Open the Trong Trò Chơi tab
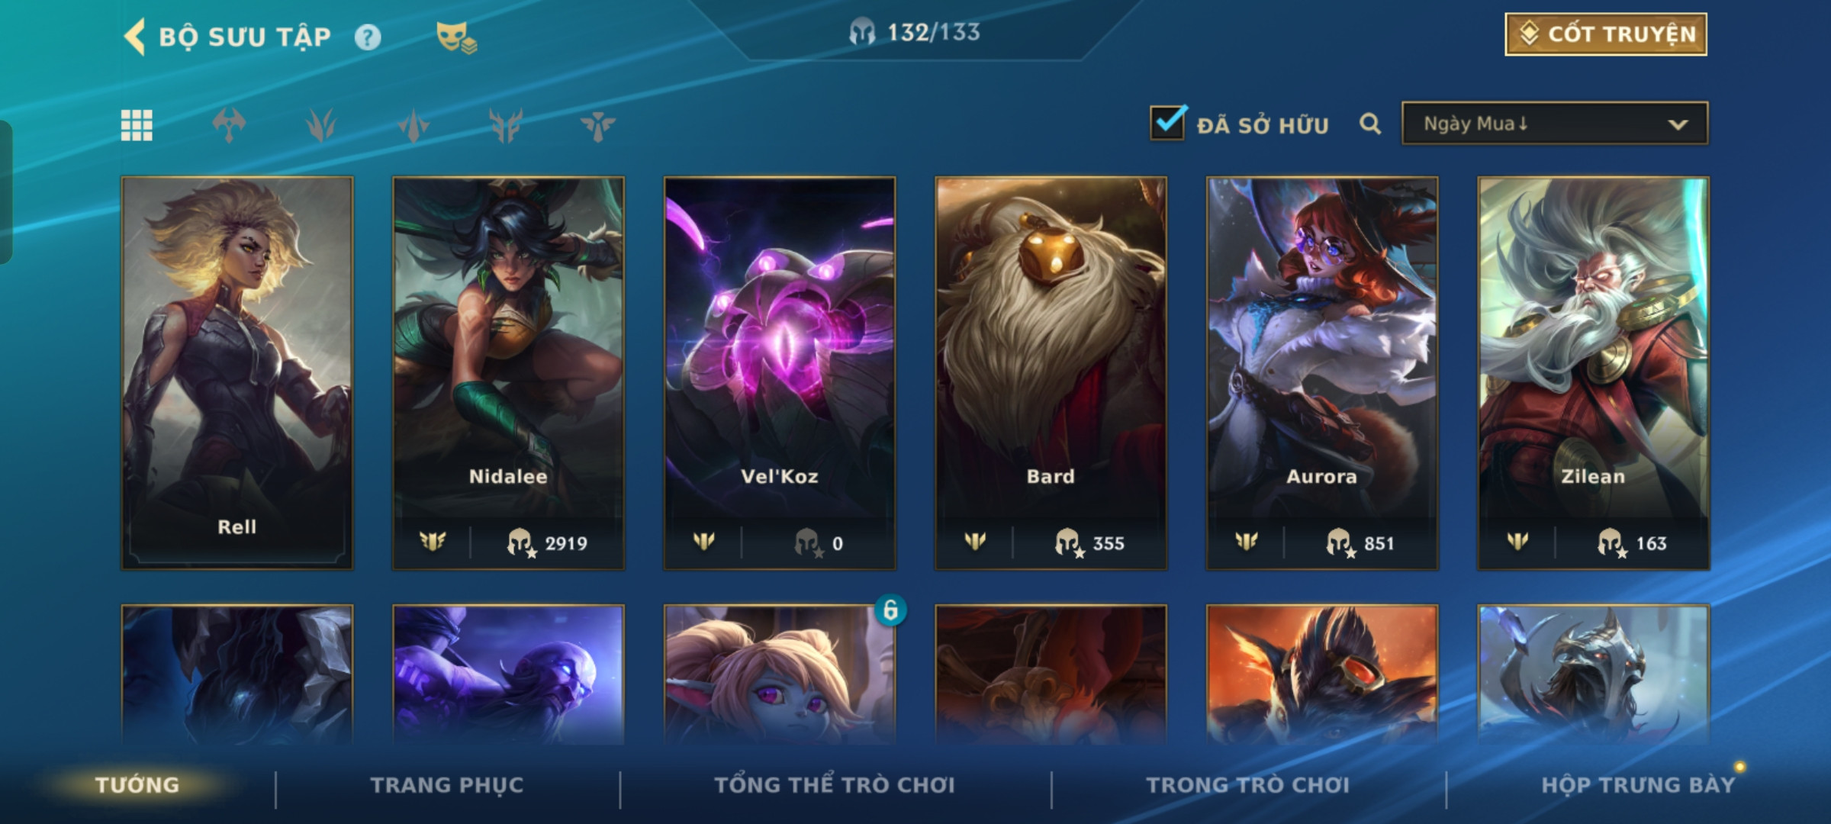Image resolution: width=1831 pixels, height=824 pixels. click(x=1248, y=785)
